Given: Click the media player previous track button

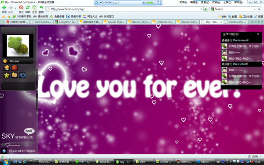Looking at the screenshot, I should 101,3.
